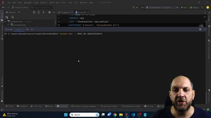The image size is (211, 118).
Task: Close the Dockerfile tab
Action: pos(88,12)
